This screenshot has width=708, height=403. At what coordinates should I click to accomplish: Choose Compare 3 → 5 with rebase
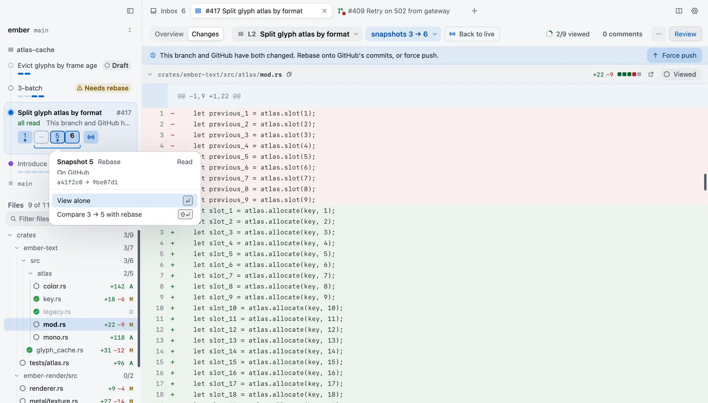coord(125,214)
